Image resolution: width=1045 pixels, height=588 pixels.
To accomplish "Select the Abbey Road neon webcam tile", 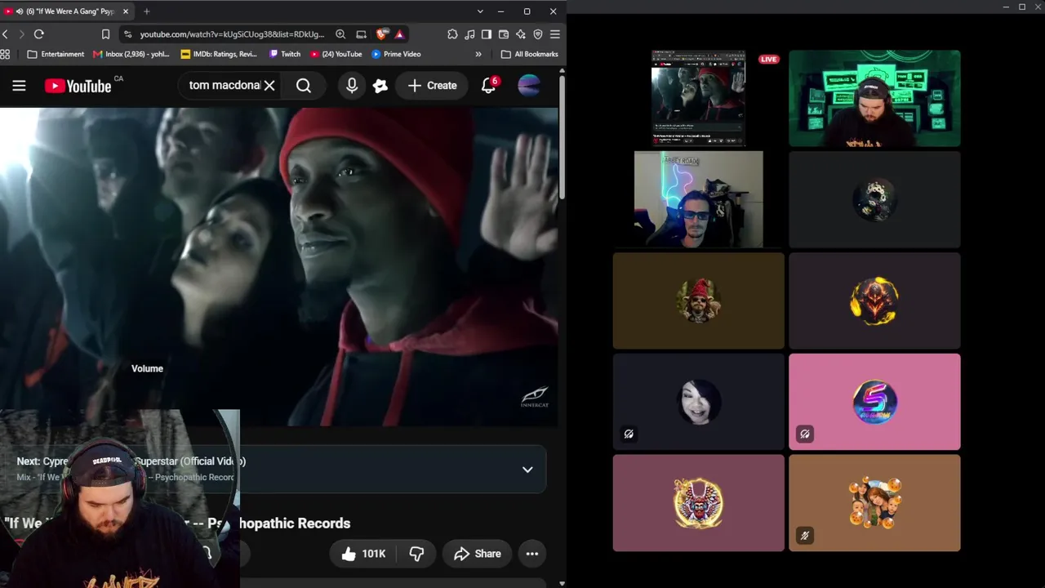I will 699,199.
